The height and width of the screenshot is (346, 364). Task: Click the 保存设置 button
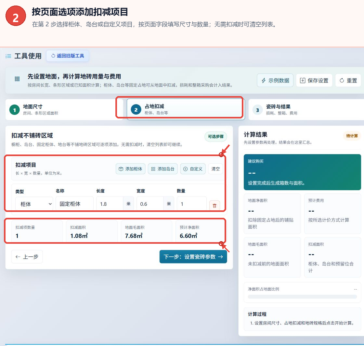[314, 80]
